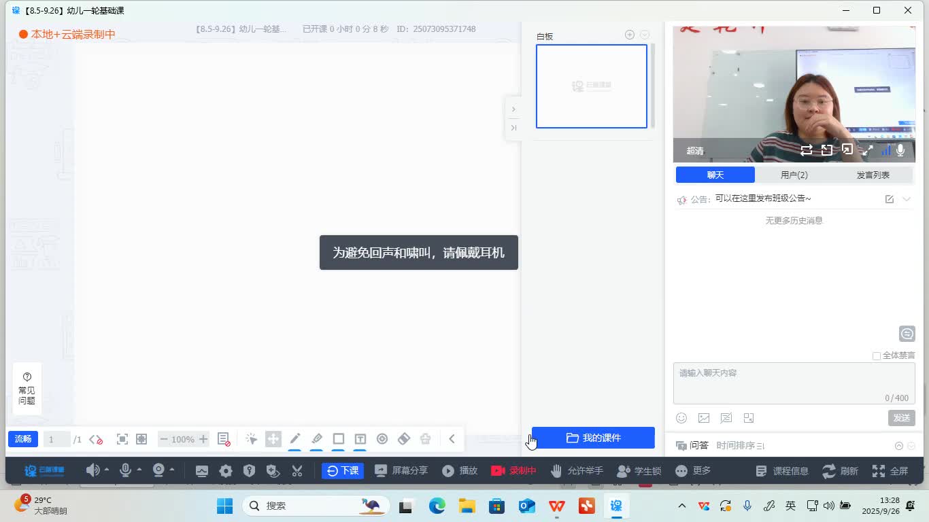The image size is (929, 522).
Task: Select the laser pointer tool
Action: point(251,438)
